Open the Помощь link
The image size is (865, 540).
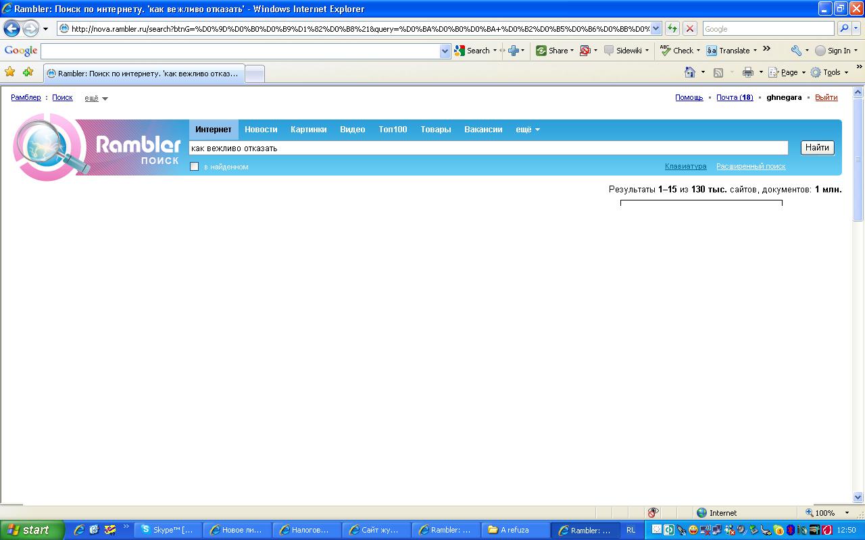(689, 97)
